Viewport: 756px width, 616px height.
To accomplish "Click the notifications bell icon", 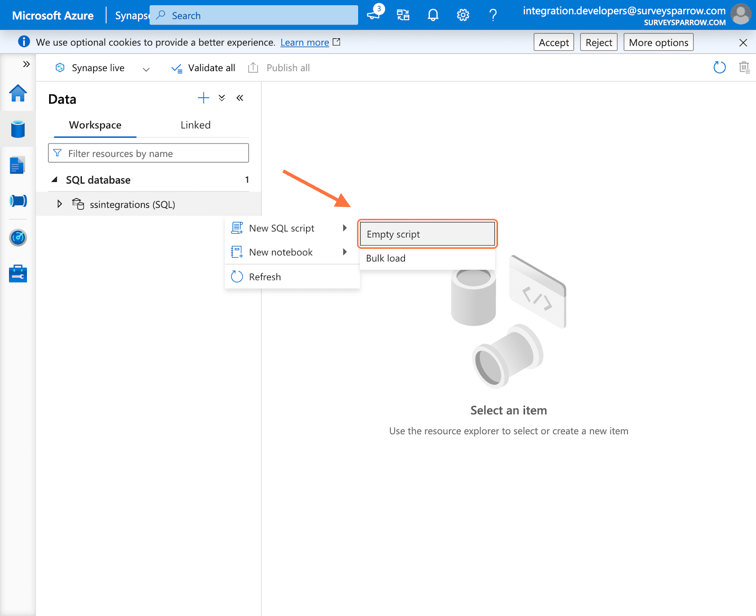I will coord(433,15).
